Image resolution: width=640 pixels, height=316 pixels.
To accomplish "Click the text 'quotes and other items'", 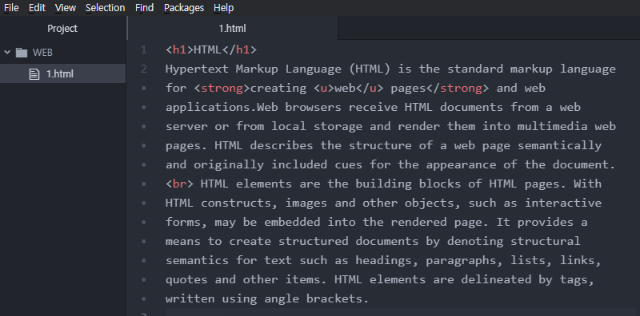I will (246, 279).
